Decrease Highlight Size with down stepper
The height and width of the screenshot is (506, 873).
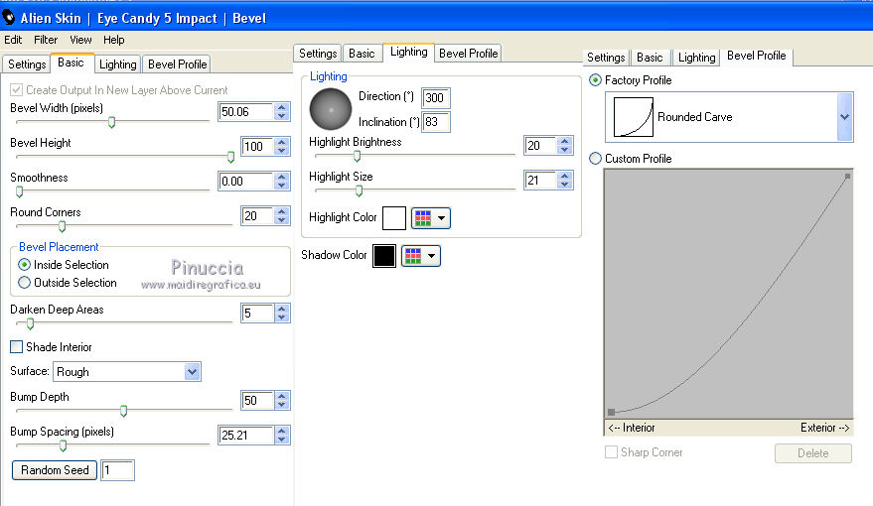pos(564,185)
